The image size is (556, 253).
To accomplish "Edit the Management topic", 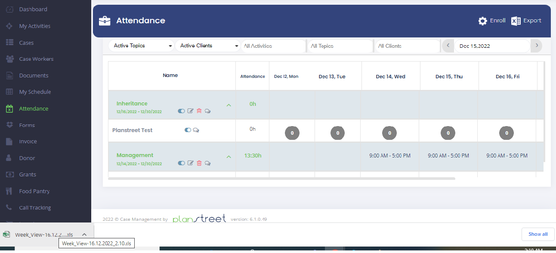I will (x=191, y=163).
